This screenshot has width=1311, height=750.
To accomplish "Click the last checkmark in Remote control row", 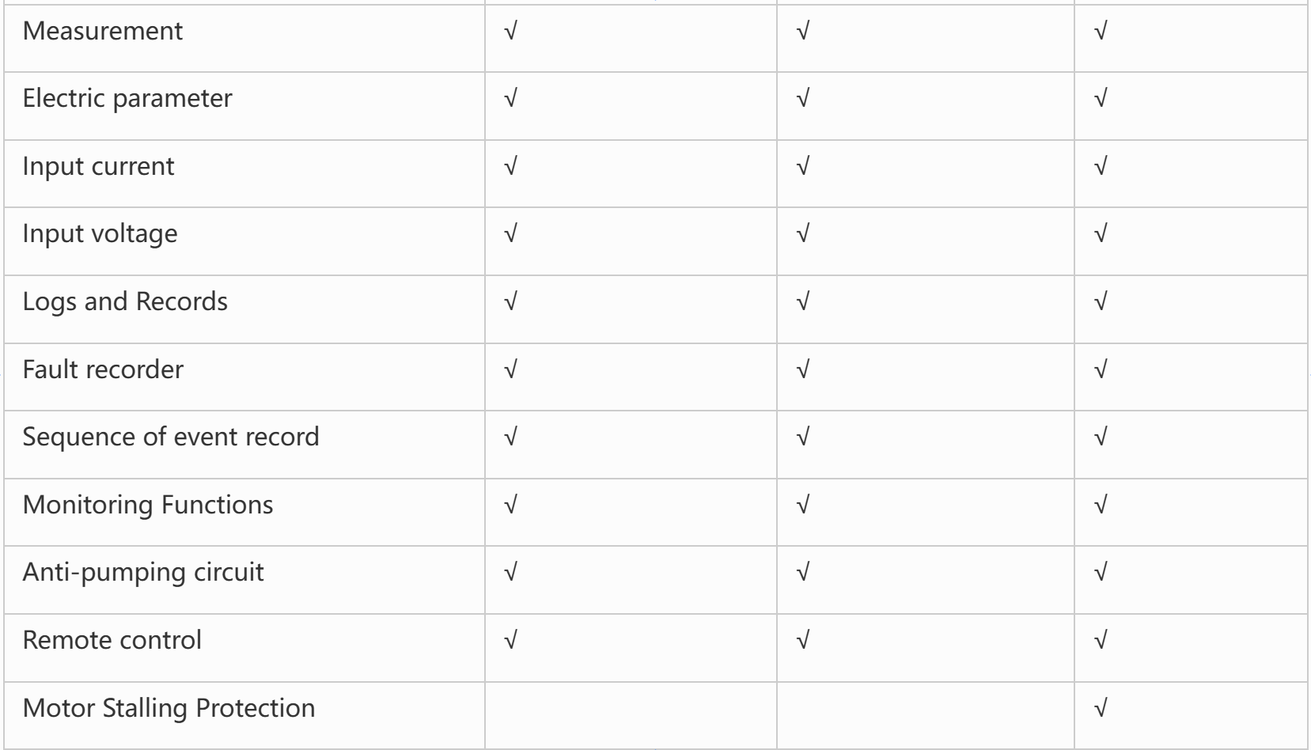I will (1100, 640).
